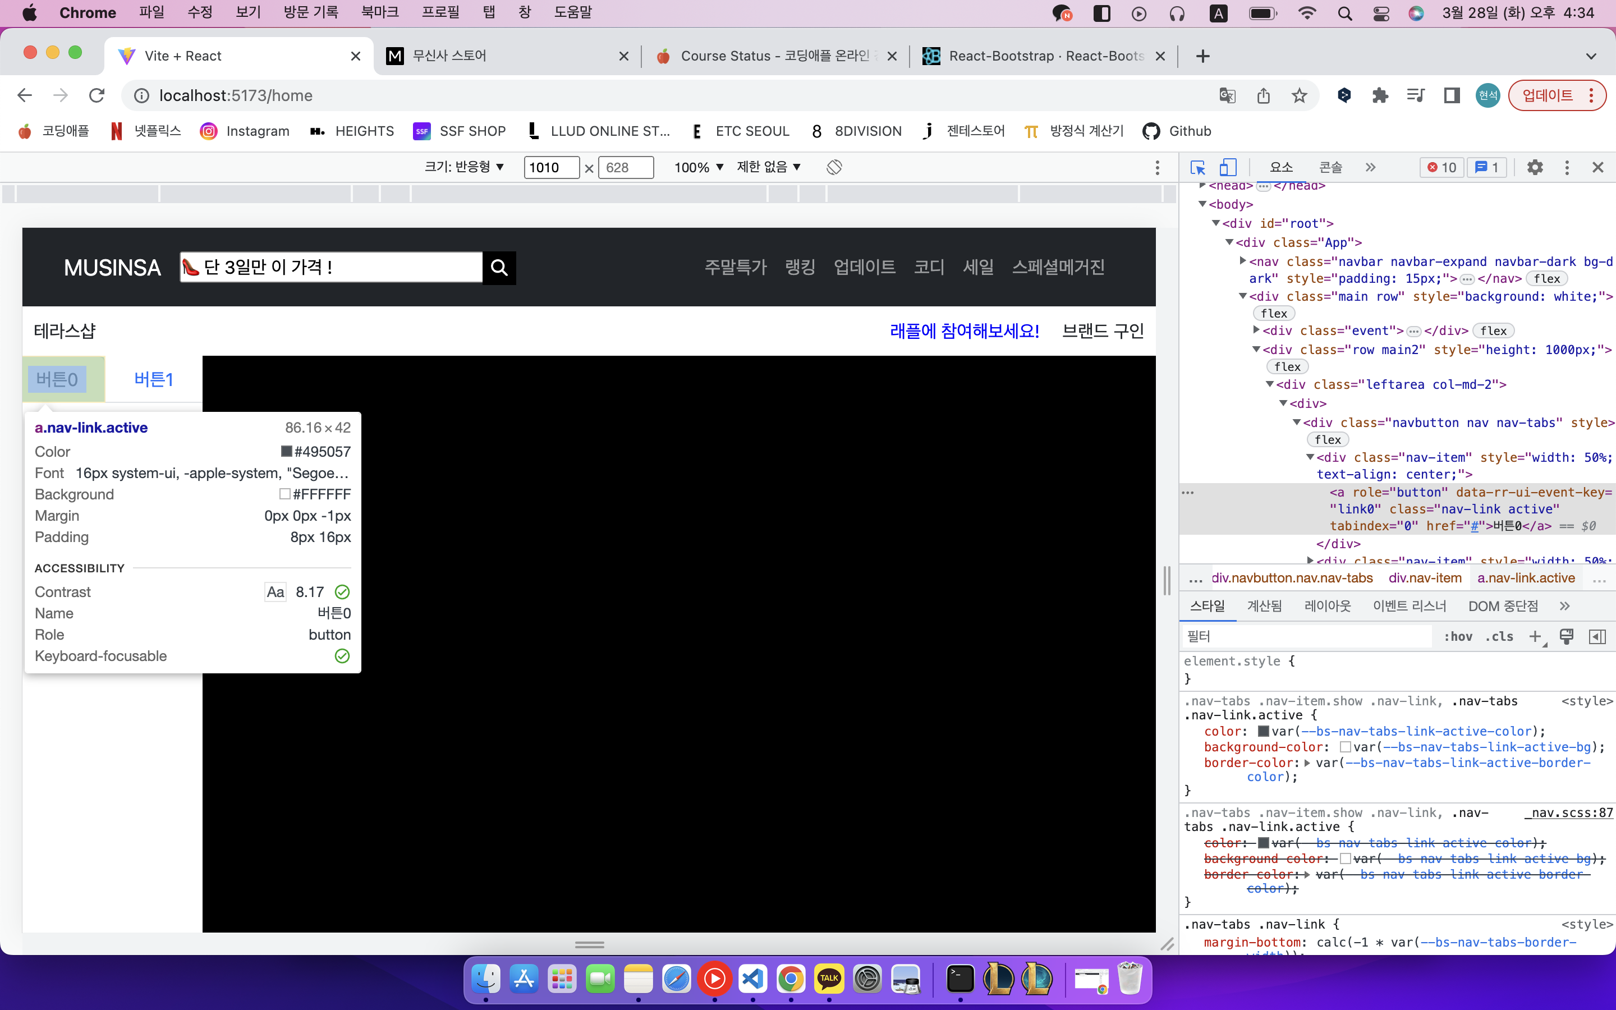Bookmark this page with the star
1616x1010 pixels.
click(x=1299, y=95)
